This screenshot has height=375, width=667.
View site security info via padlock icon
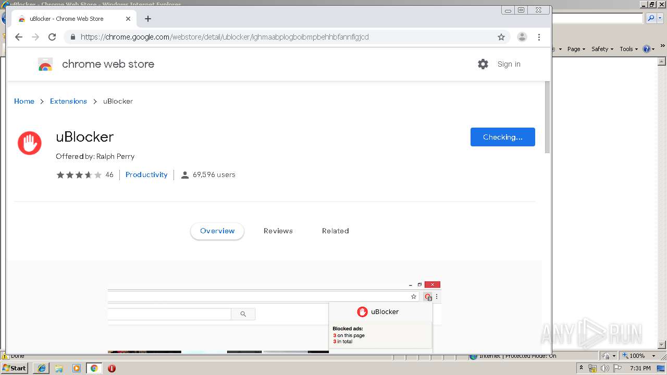[72, 37]
